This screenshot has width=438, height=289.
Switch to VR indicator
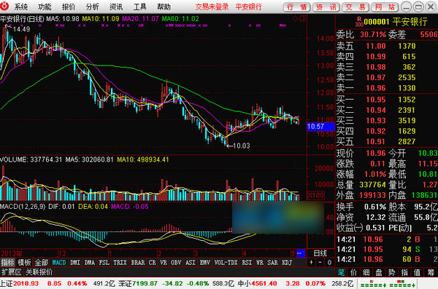click(x=164, y=263)
